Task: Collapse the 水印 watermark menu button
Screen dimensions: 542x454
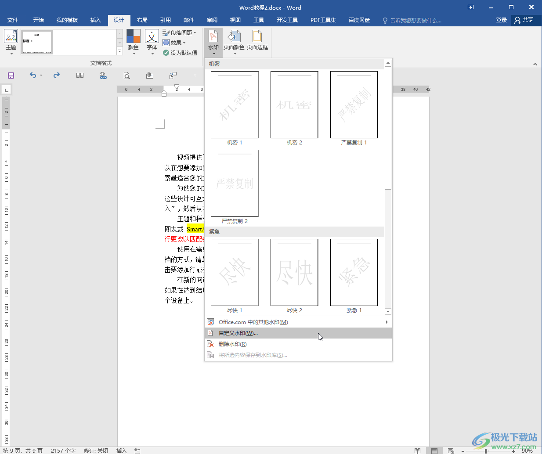Action: [x=213, y=42]
